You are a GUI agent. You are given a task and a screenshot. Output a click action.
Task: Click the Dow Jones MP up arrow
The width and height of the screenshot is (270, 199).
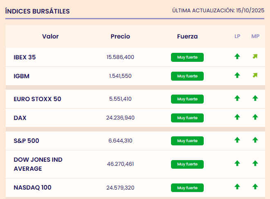pos(255,163)
